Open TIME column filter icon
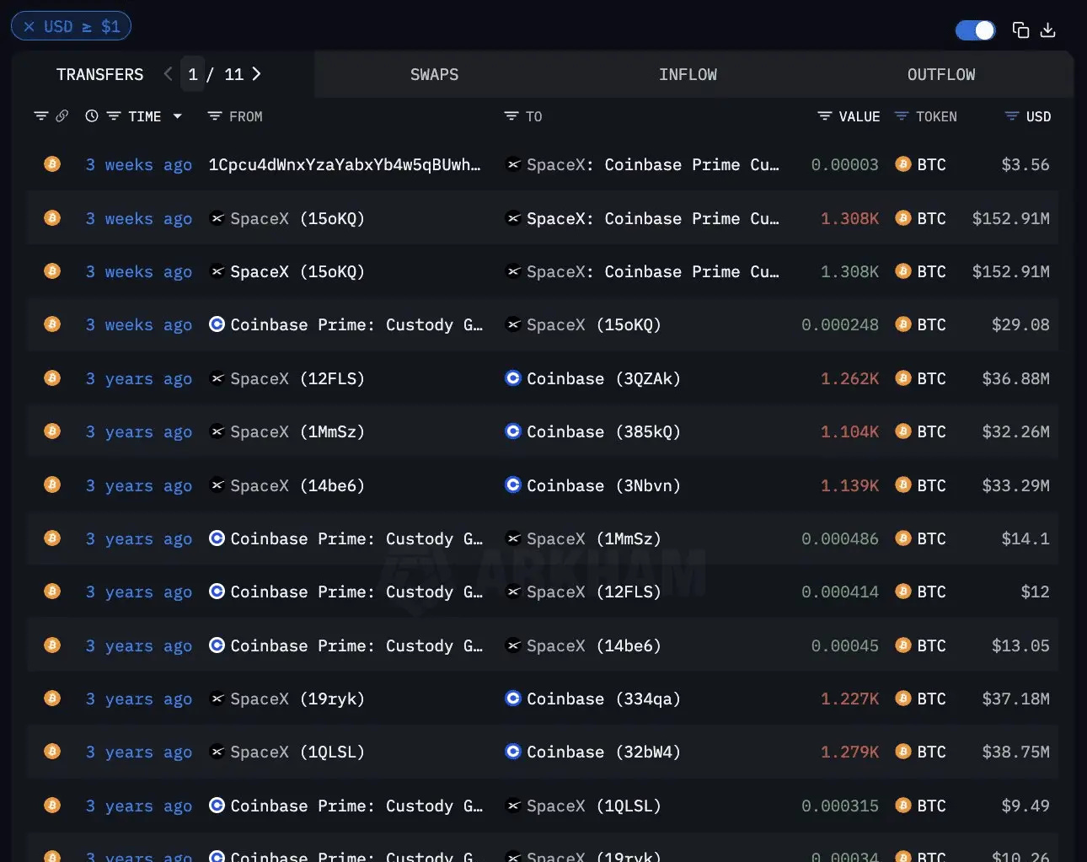Image resolution: width=1087 pixels, height=862 pixels. coord(114,116)
